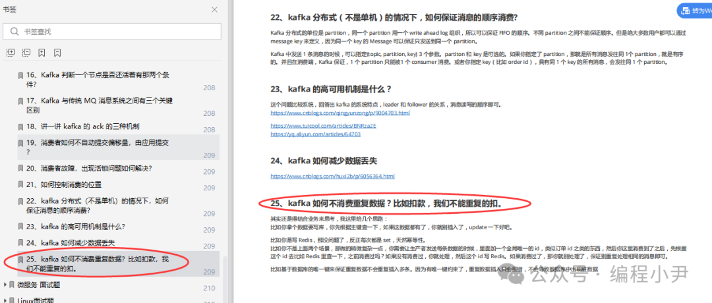Click the remove bookmark icon

pyautogui.click(x=57, y=53)
